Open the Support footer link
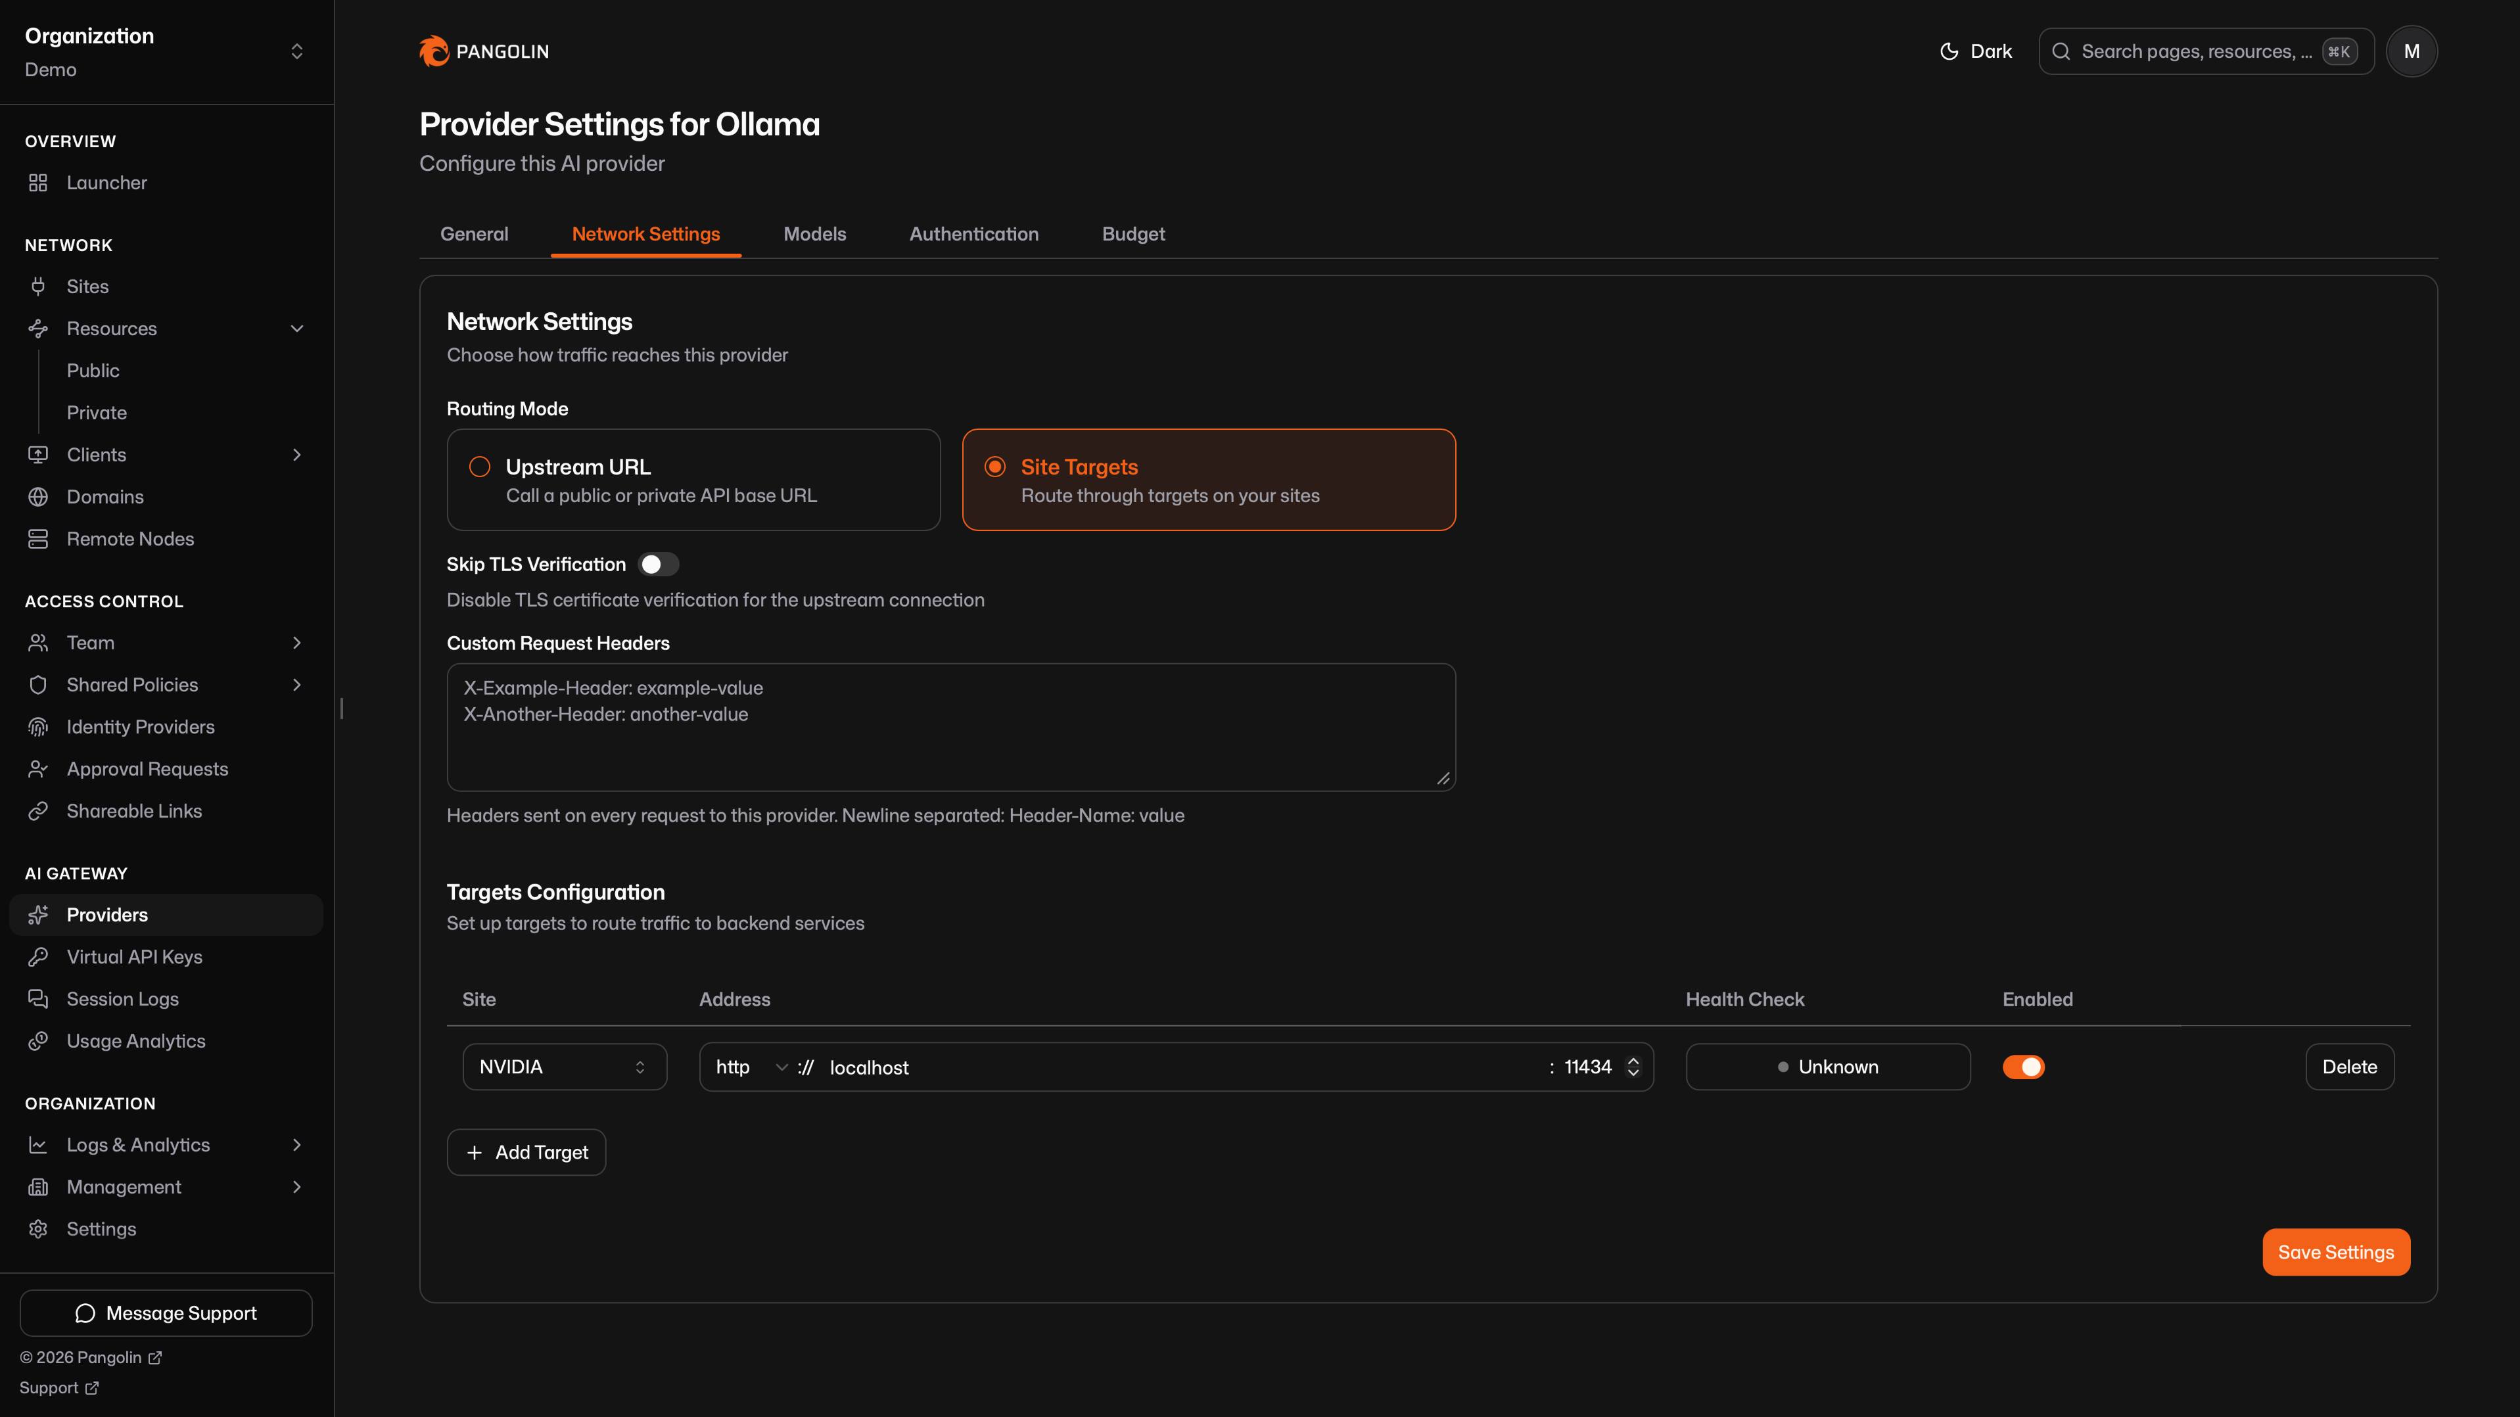Image resolution: width=2520 pixels, height=1417 pixels. 58,1387
